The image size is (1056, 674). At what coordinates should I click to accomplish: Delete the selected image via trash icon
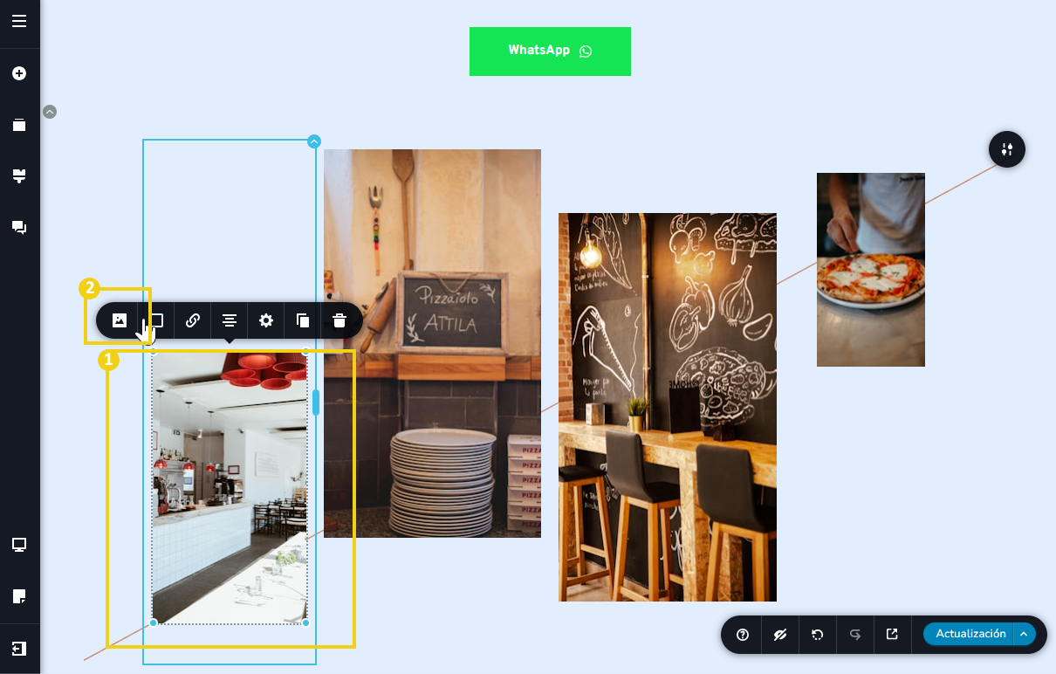click(x=339, y=320)
